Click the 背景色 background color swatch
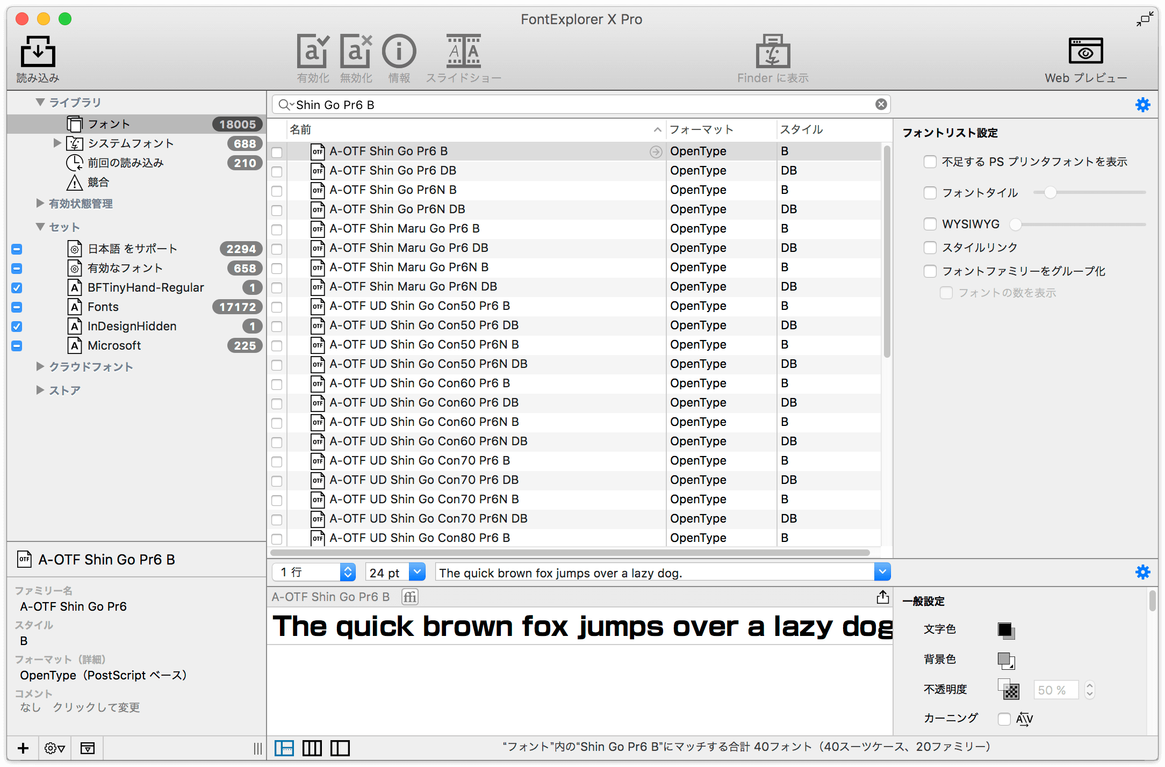Screen dimensions: 1165x767 [1005, 660]
